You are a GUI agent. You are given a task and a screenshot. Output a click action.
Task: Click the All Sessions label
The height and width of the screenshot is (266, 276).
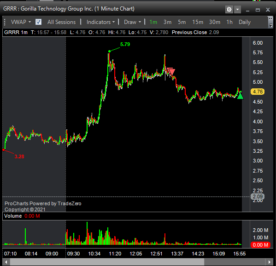[x=61, y=22]
